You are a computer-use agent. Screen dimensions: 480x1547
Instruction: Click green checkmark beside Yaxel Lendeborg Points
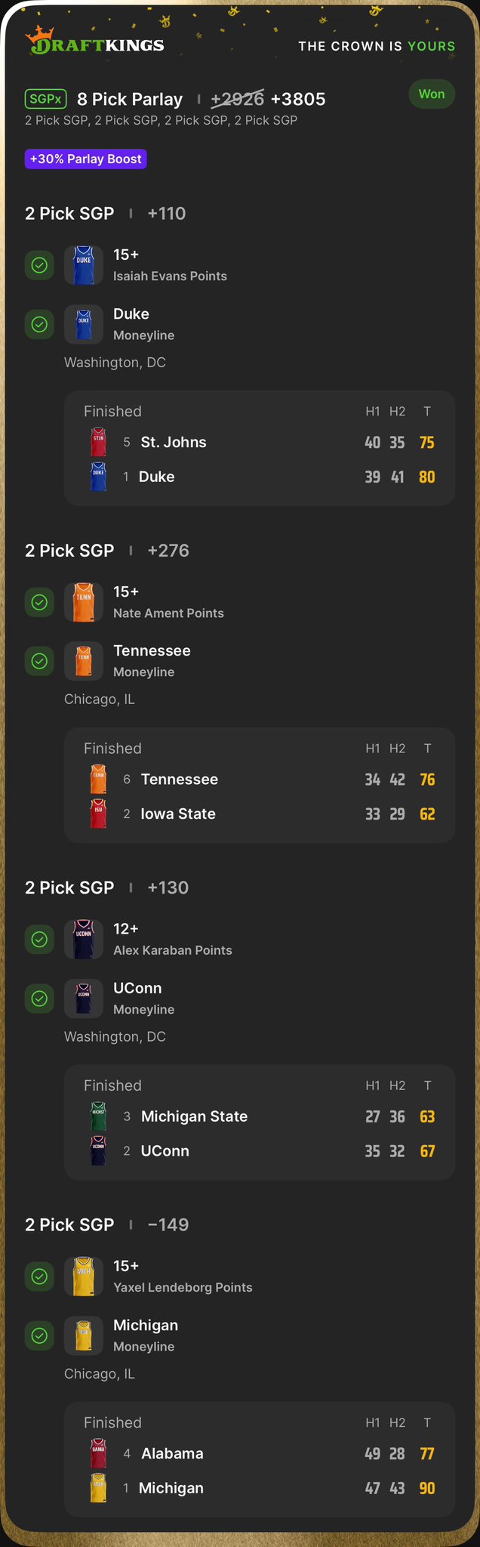(x=40, y=1277)
